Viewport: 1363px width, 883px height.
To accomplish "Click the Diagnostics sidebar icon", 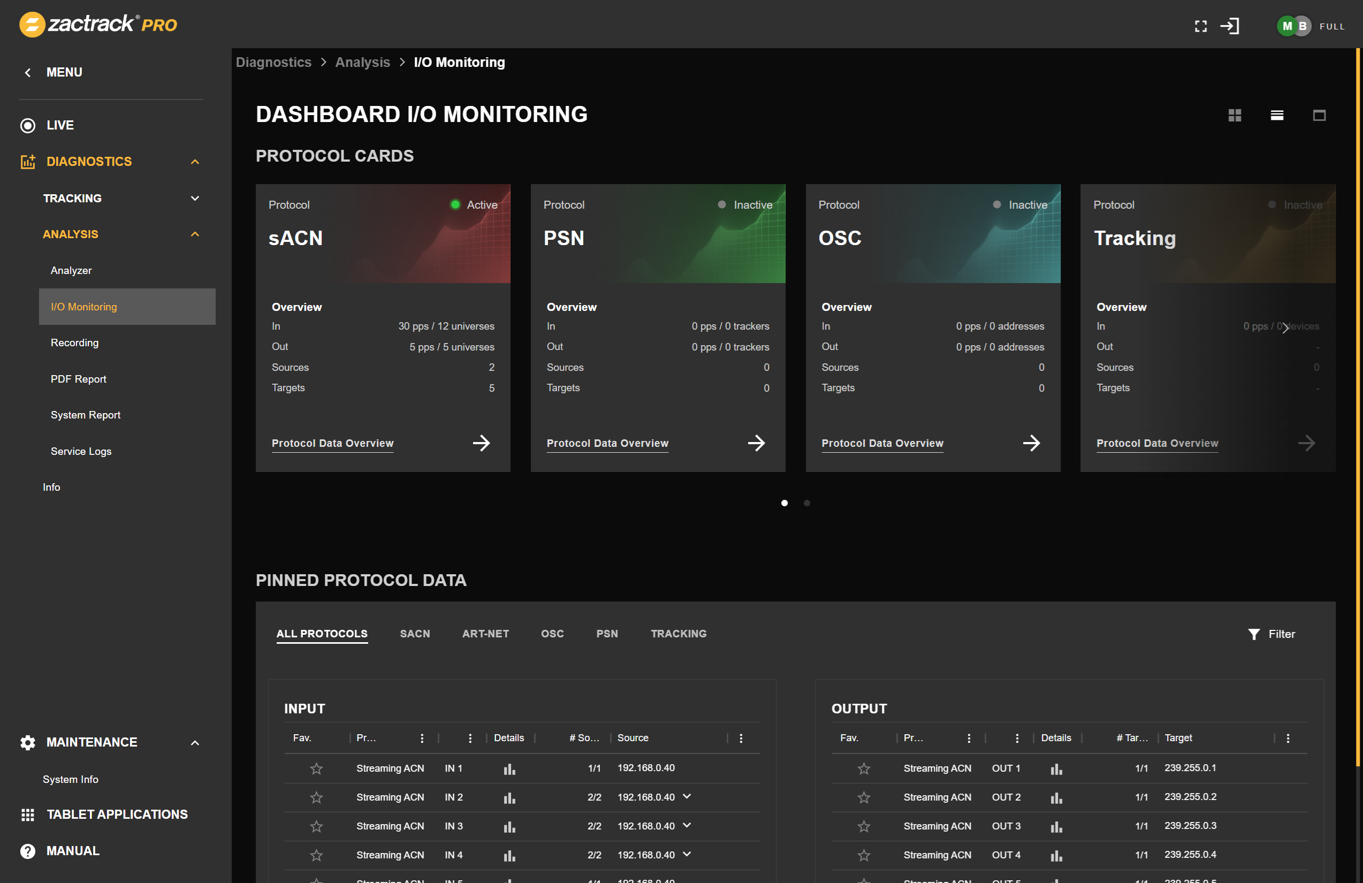I will [27, 162].
